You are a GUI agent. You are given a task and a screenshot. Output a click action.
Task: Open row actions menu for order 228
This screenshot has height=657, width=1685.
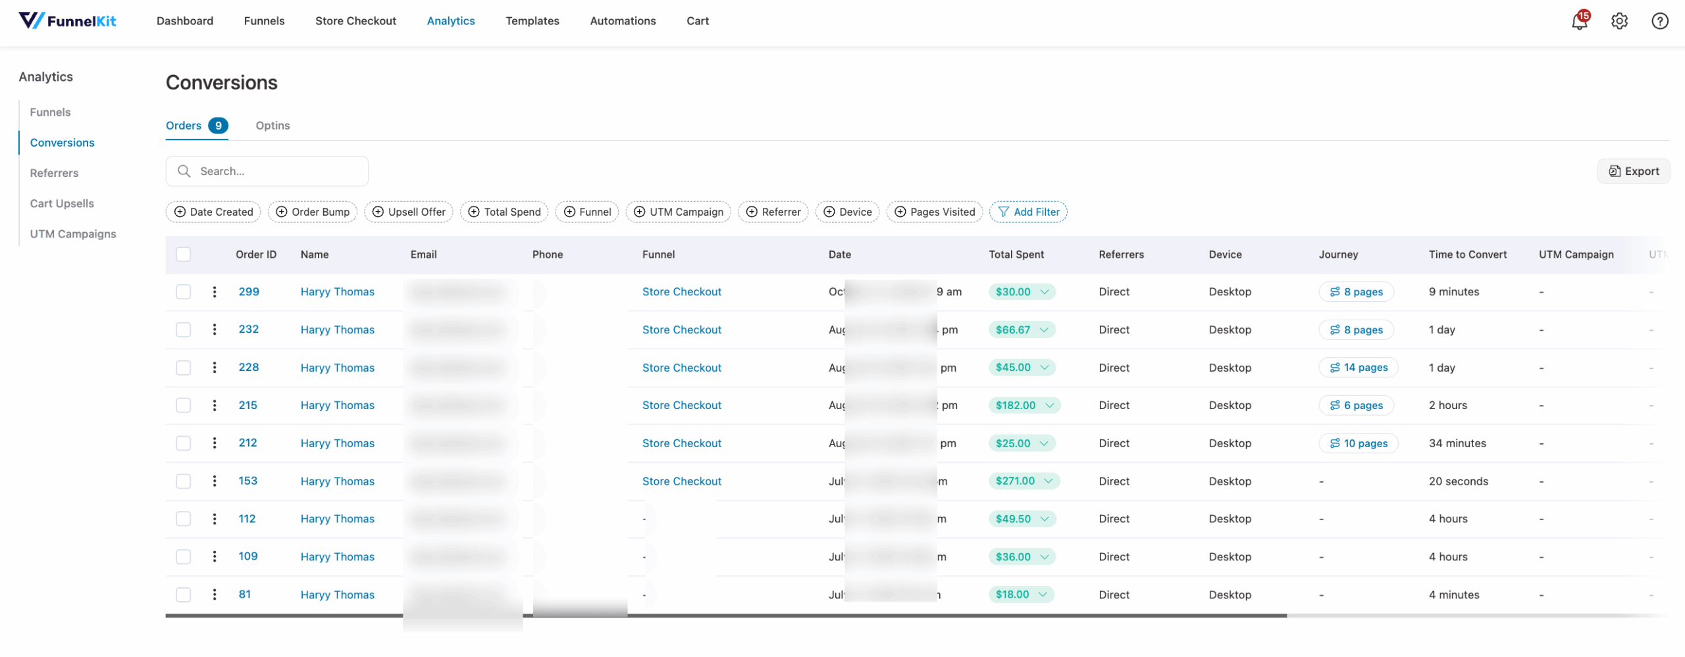point(215,367)
